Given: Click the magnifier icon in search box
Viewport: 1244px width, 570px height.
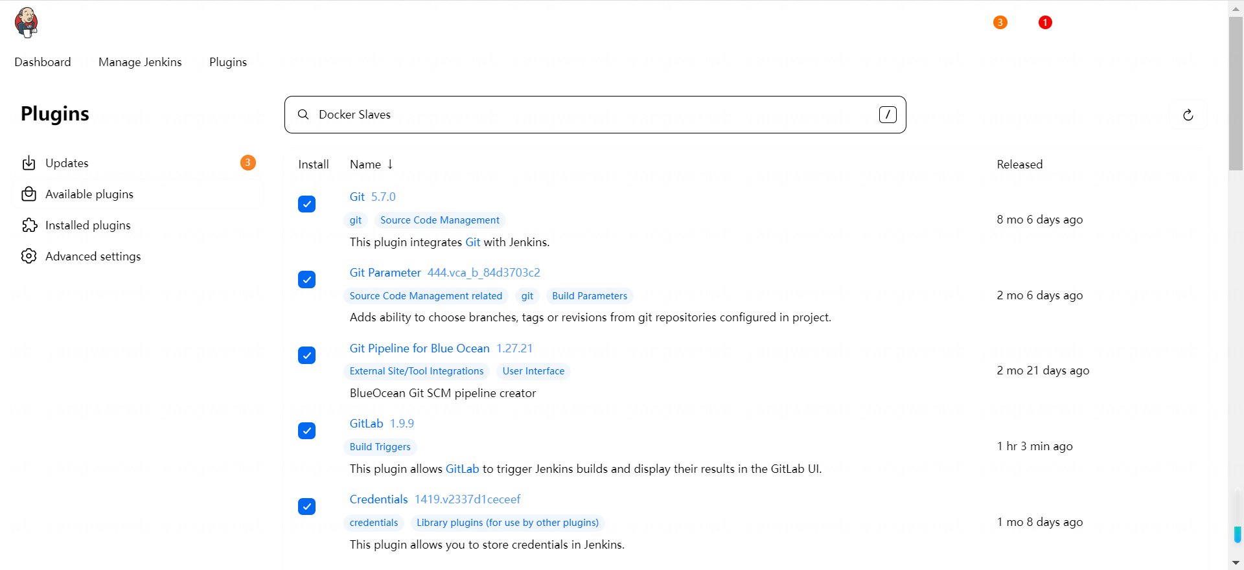Looking at the screenshot, I should click(x=303, y=115).
